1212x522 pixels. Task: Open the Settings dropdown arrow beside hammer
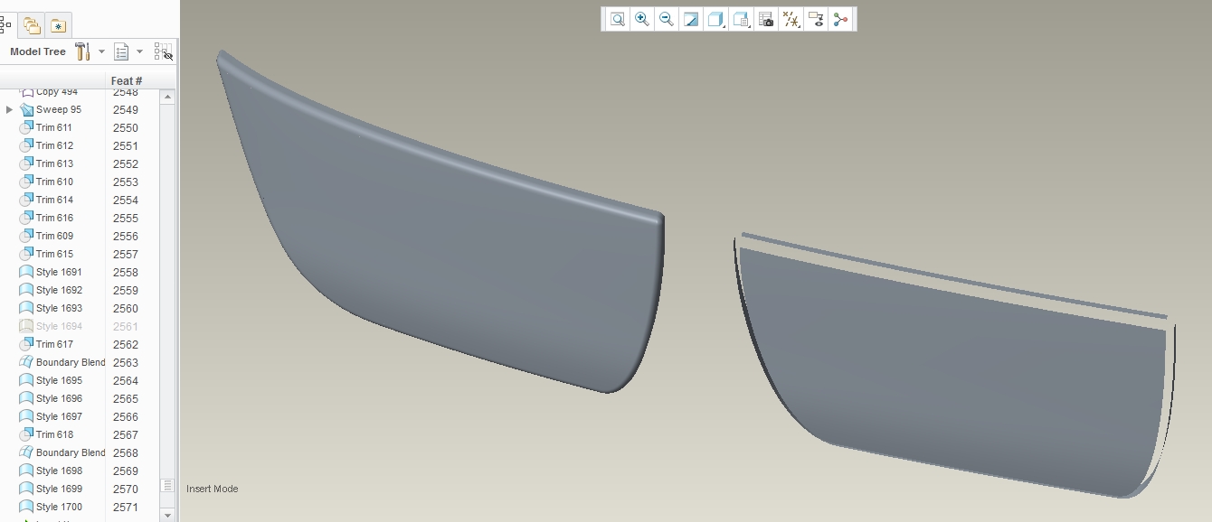click(101, 51)
